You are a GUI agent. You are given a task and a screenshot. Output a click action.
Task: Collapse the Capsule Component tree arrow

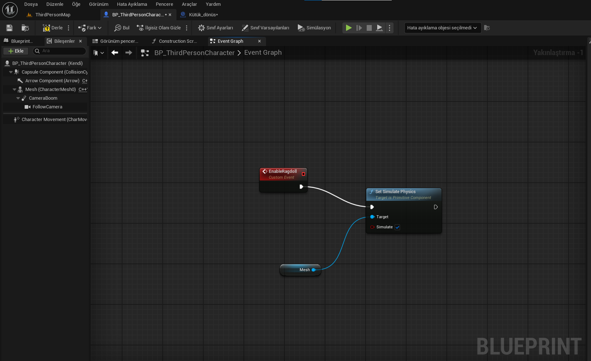tap(11, 72)
